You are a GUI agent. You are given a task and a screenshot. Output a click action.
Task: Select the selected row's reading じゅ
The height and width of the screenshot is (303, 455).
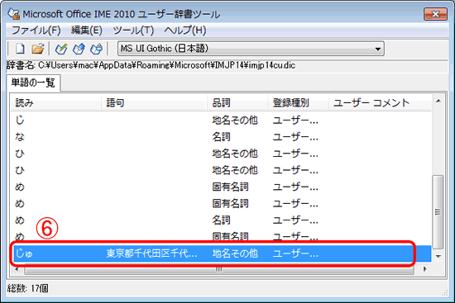tap(24, 253)
